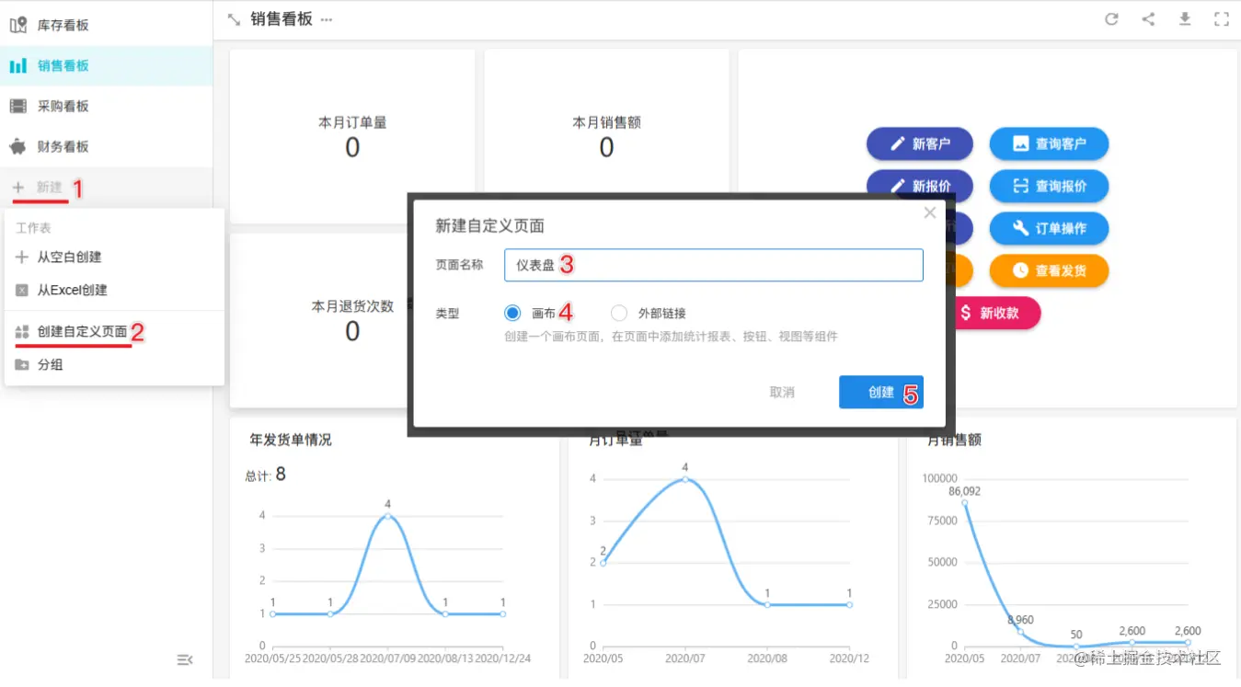Click the refresh icon in the top toolbar
This screenshot has width=1241, height=687.
(1111, 19)
